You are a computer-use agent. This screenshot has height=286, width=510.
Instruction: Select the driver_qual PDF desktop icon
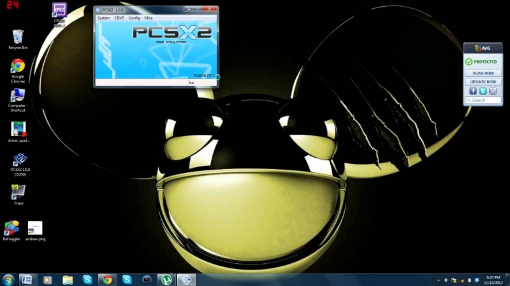(19, 132)
